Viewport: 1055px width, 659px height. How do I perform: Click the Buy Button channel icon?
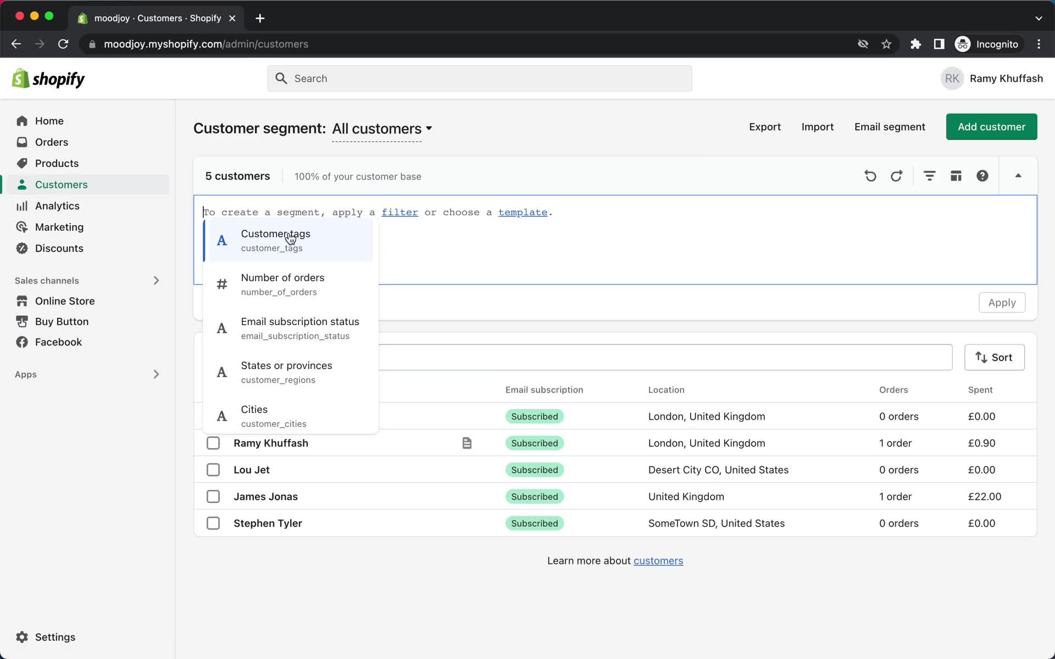(x=22, y=321)
